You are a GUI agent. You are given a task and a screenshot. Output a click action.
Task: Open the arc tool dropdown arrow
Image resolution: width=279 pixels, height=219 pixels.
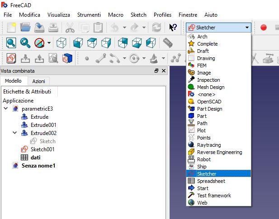(x=124, y=58)
